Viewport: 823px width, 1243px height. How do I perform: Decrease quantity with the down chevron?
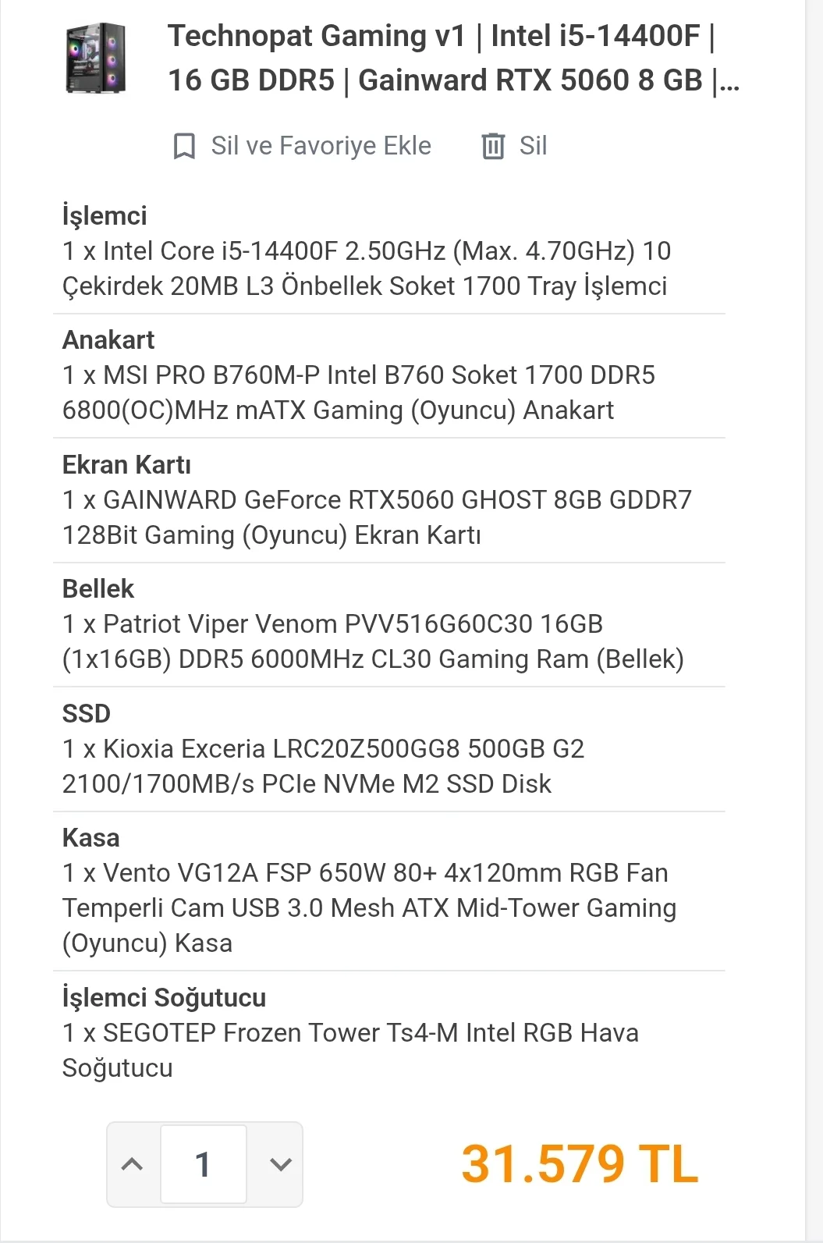280,1164
